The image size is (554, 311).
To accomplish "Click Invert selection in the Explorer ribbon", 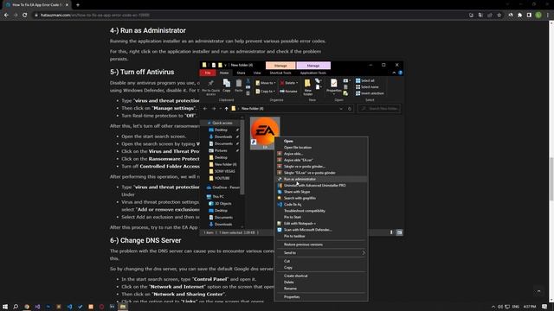I will (x=370, y=93).
